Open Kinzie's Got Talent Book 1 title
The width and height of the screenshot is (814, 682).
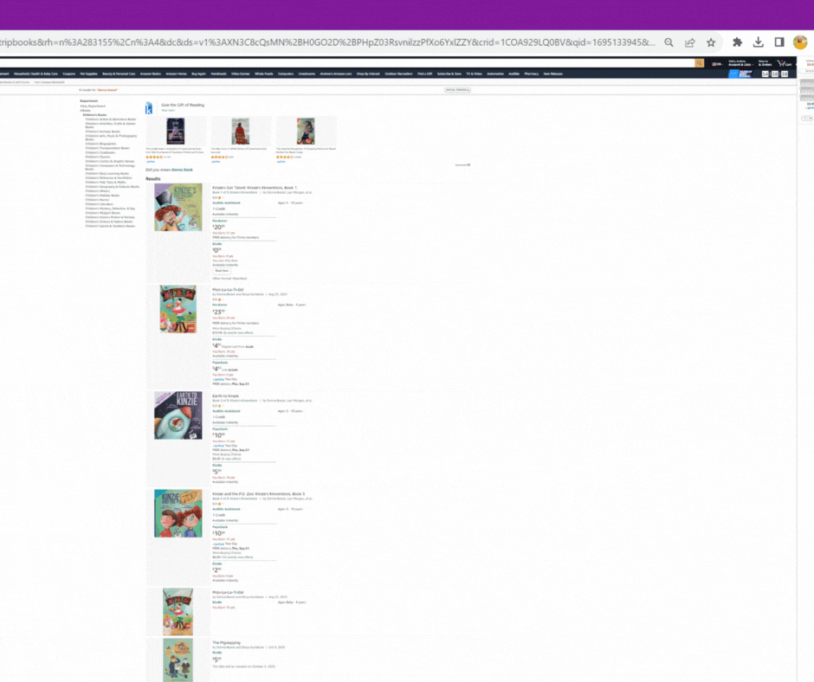coord(255,187)
